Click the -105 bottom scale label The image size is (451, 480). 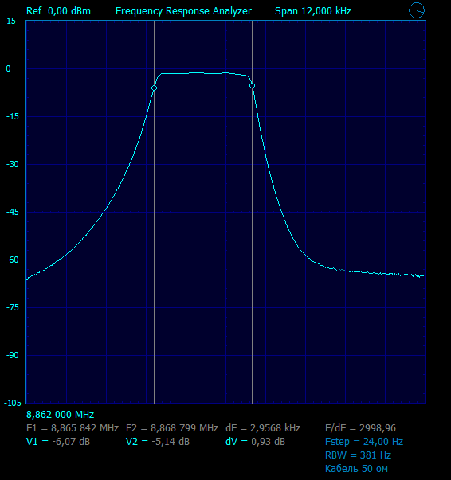pos(13,403)
